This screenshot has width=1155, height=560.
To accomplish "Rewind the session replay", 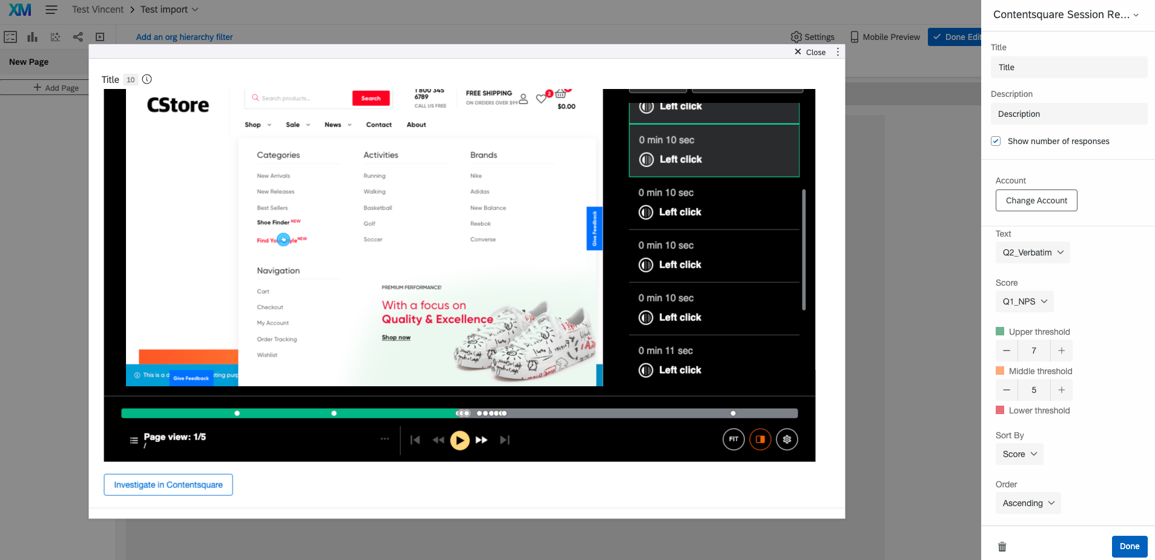I will [x=439, y=440].
